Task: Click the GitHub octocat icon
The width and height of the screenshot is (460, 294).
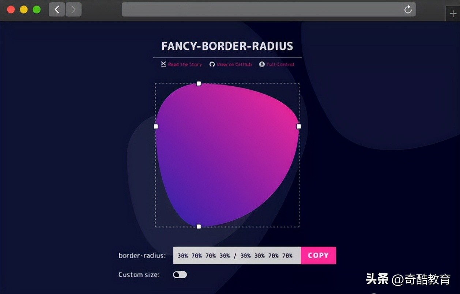Action: coord(212,64)
